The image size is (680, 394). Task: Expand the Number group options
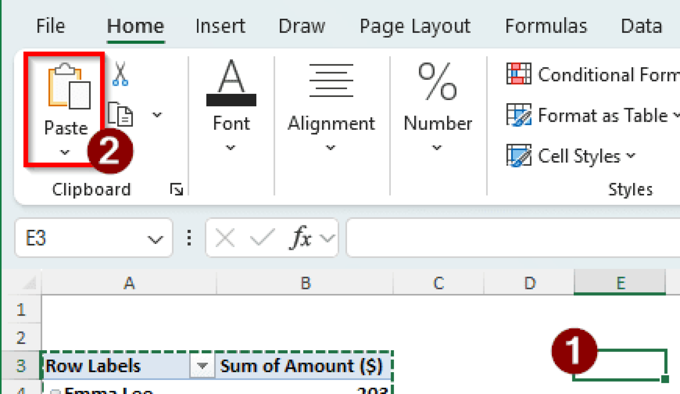click(x=437, y=147)
